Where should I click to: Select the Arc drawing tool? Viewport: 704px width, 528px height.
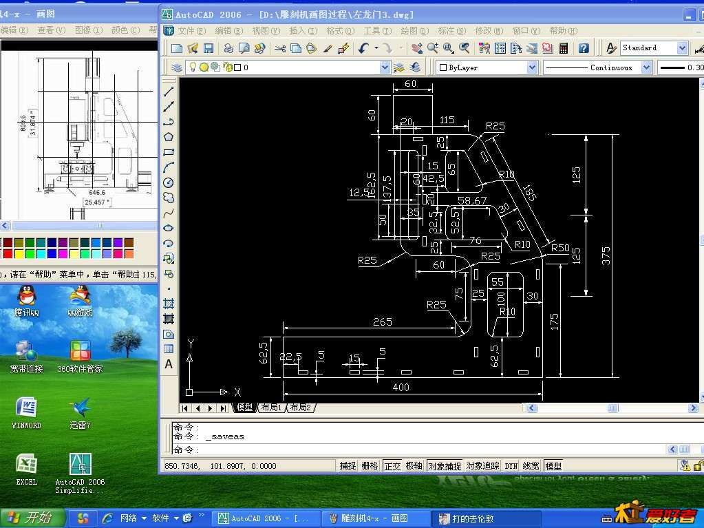tap(169, 167)
